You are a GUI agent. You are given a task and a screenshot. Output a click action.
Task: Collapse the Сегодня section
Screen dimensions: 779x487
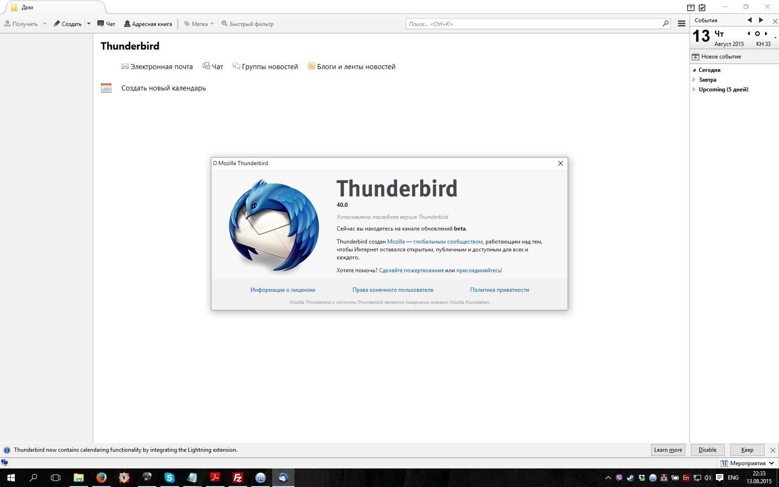[694, 70]
